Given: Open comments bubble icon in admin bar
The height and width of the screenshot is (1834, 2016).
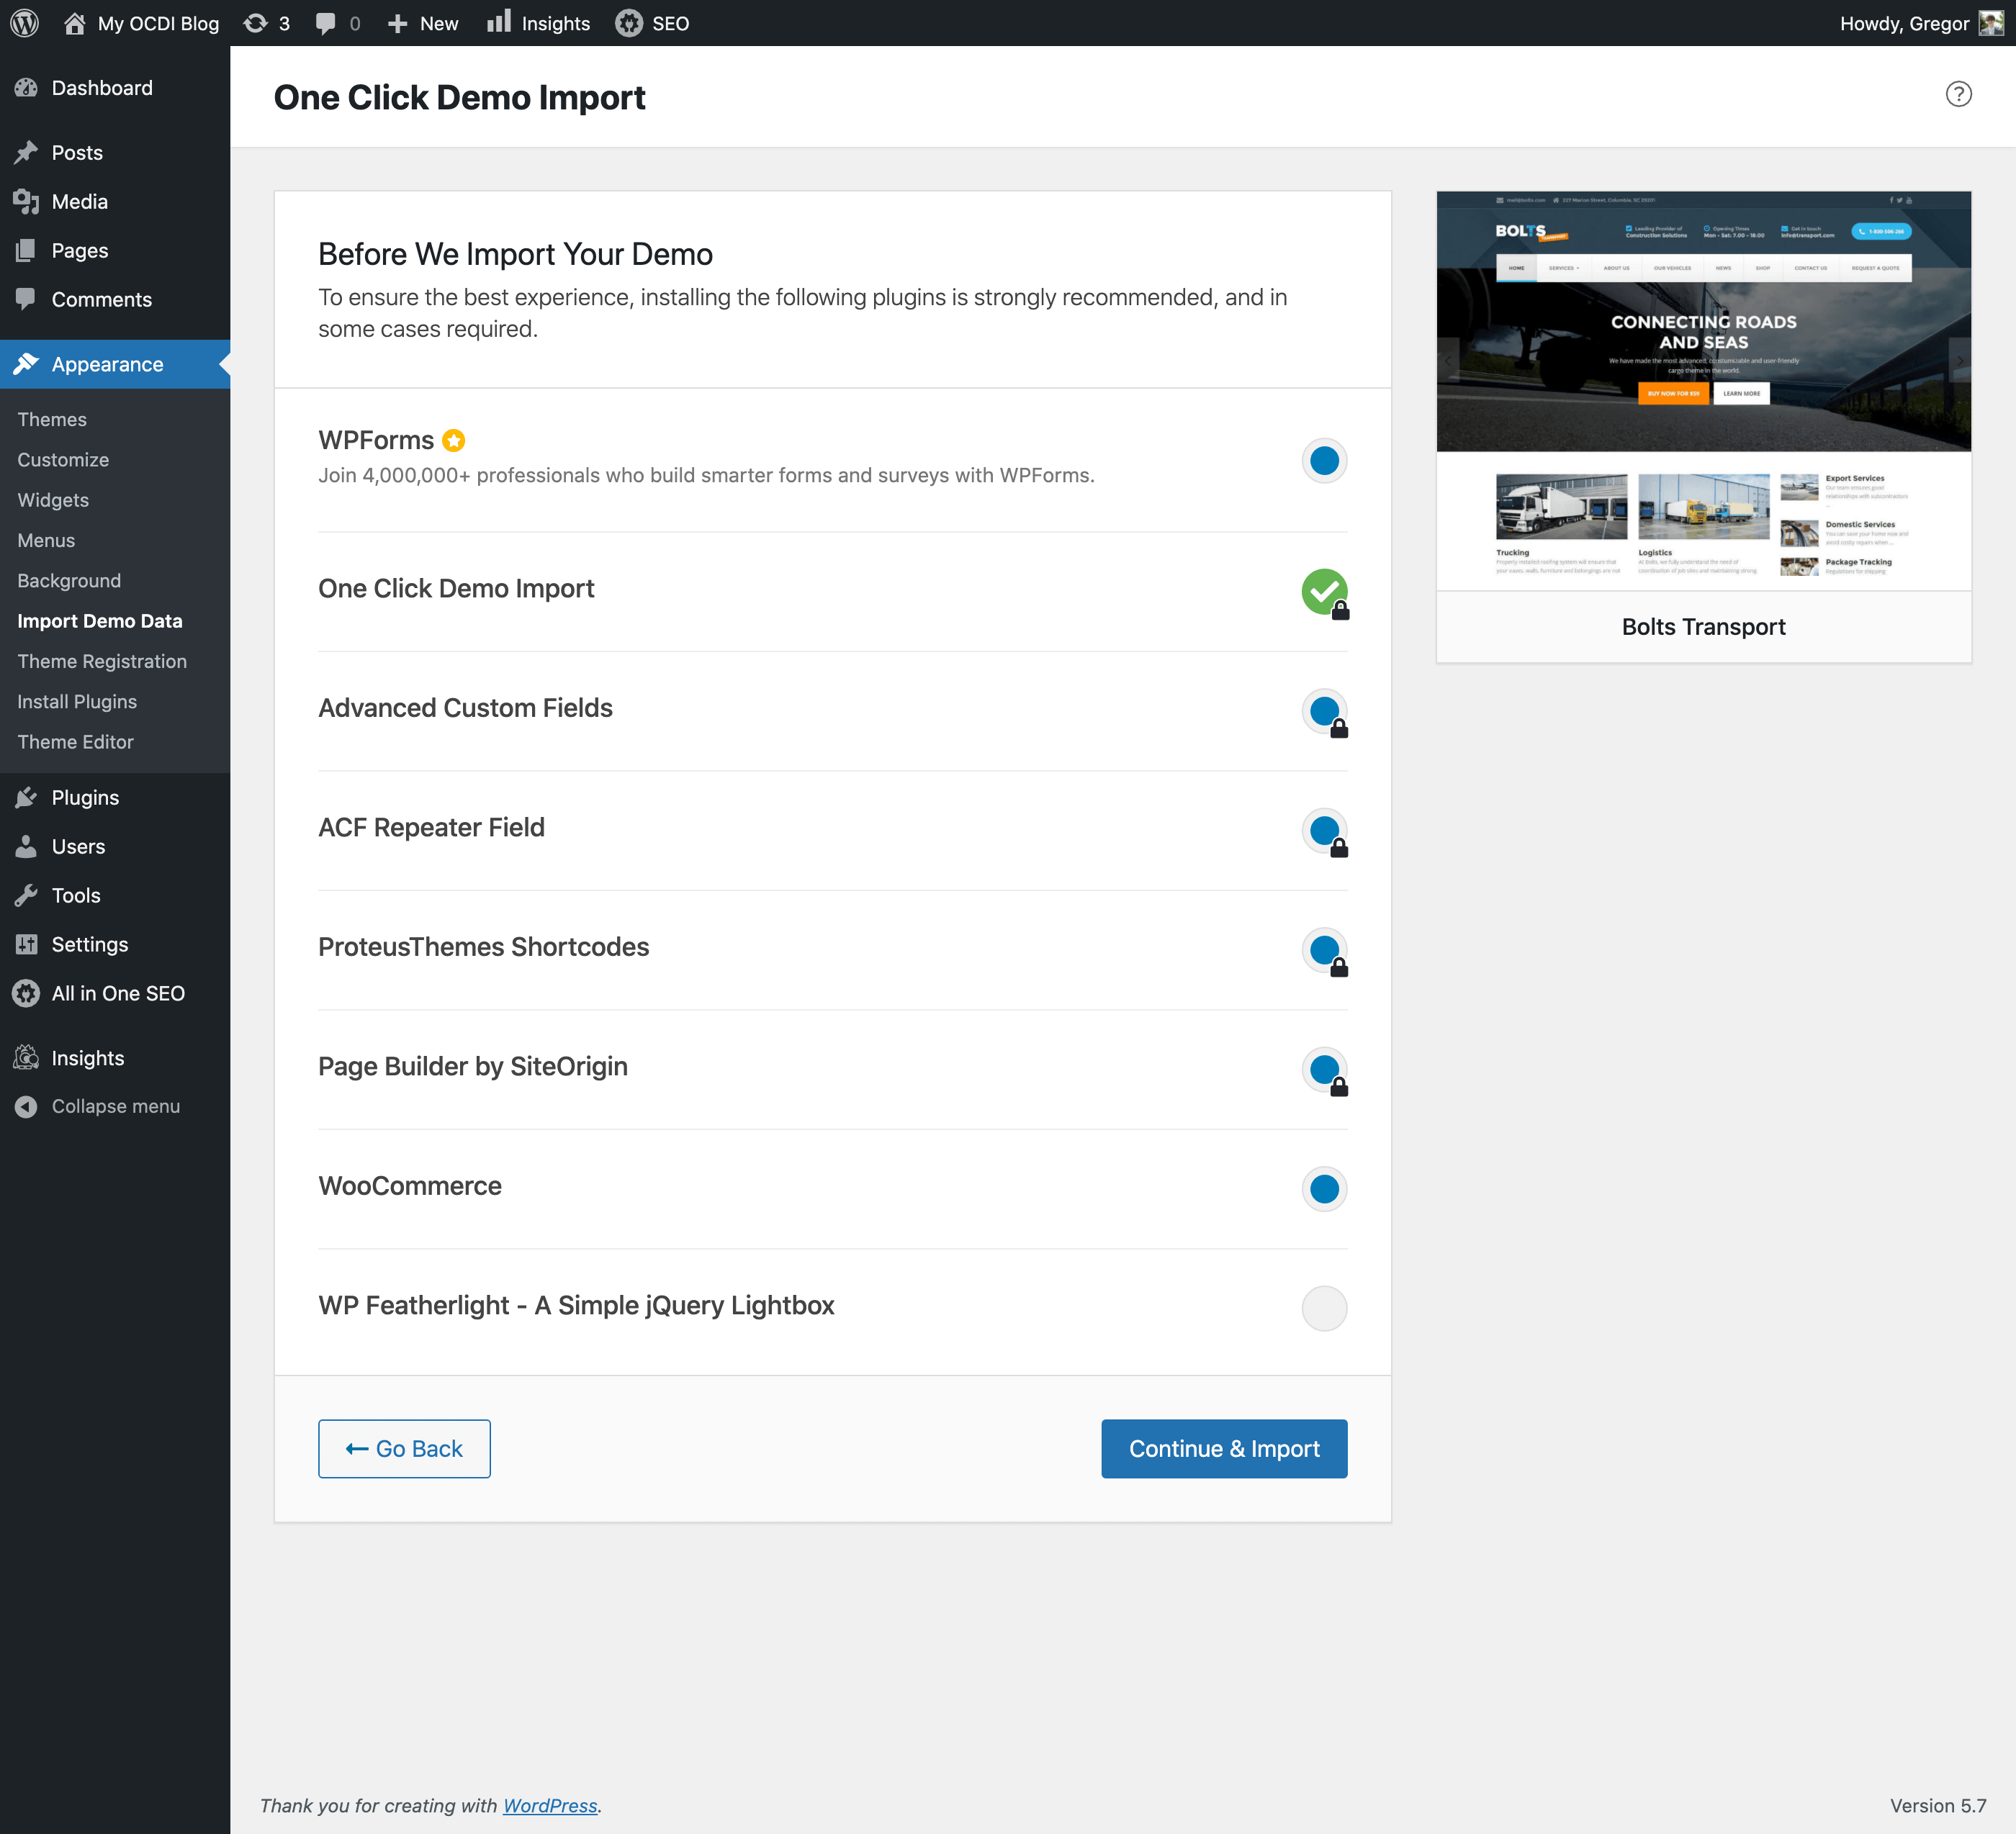Looking at the screenshot, I should click(325, 23).
